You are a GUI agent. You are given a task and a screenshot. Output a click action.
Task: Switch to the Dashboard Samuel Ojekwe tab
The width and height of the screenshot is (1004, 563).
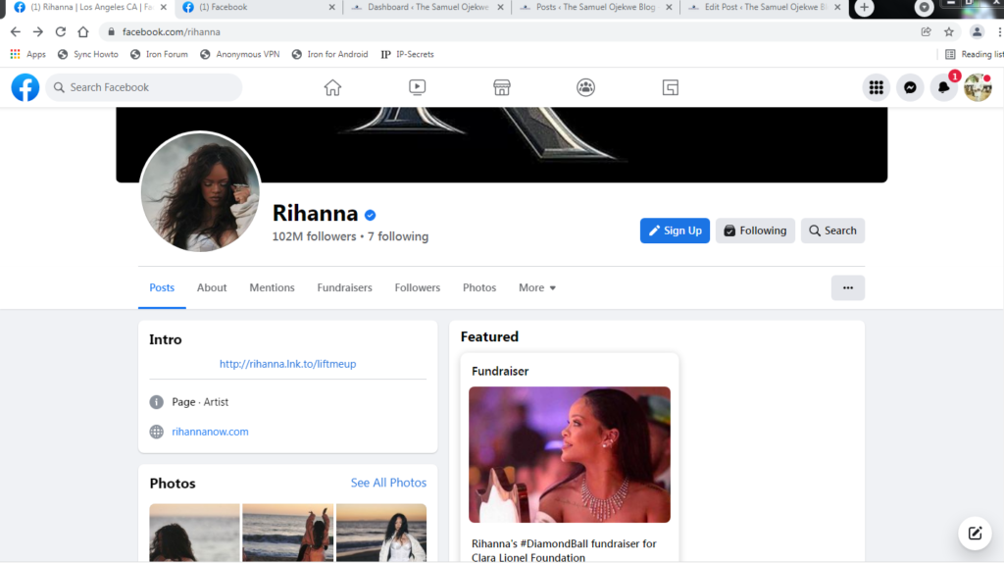tap(427, 7)
